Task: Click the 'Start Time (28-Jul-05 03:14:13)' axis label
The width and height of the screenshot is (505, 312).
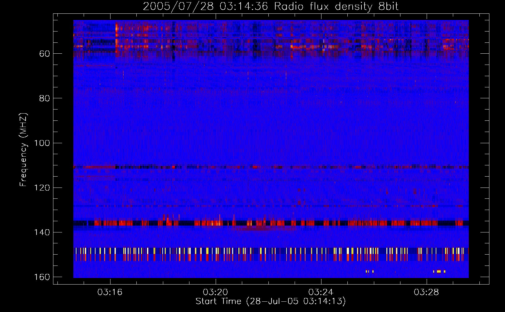Action: tap(271, 301)
